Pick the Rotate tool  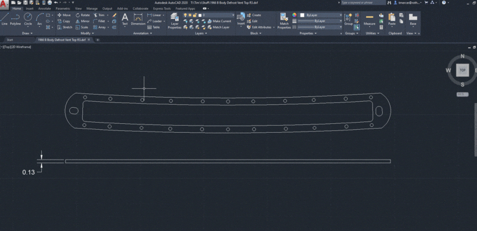(83, 15)
